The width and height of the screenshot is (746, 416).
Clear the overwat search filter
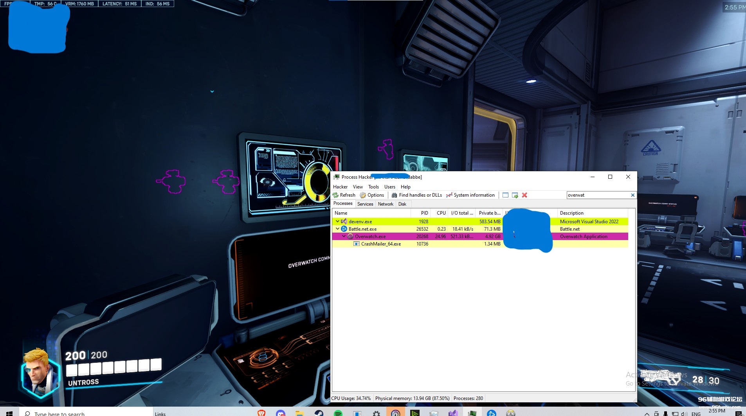click(632, 195)
